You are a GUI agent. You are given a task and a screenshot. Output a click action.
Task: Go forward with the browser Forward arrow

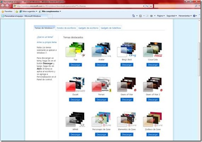(x=7, y=6)
